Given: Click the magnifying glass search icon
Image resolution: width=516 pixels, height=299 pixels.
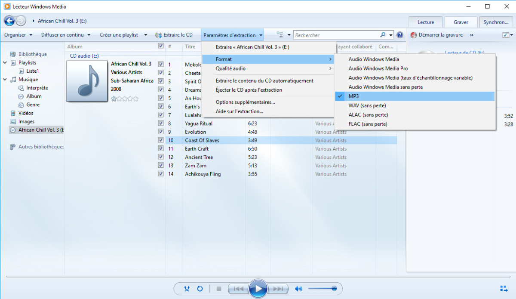Looking at the screenshot, I should (383, 35).
